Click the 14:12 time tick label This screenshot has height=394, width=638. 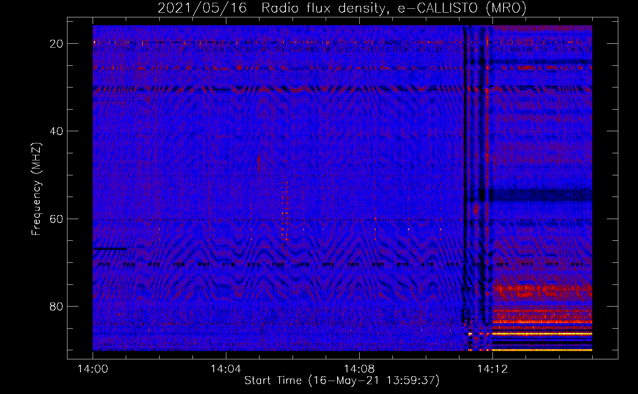[492, 369]
